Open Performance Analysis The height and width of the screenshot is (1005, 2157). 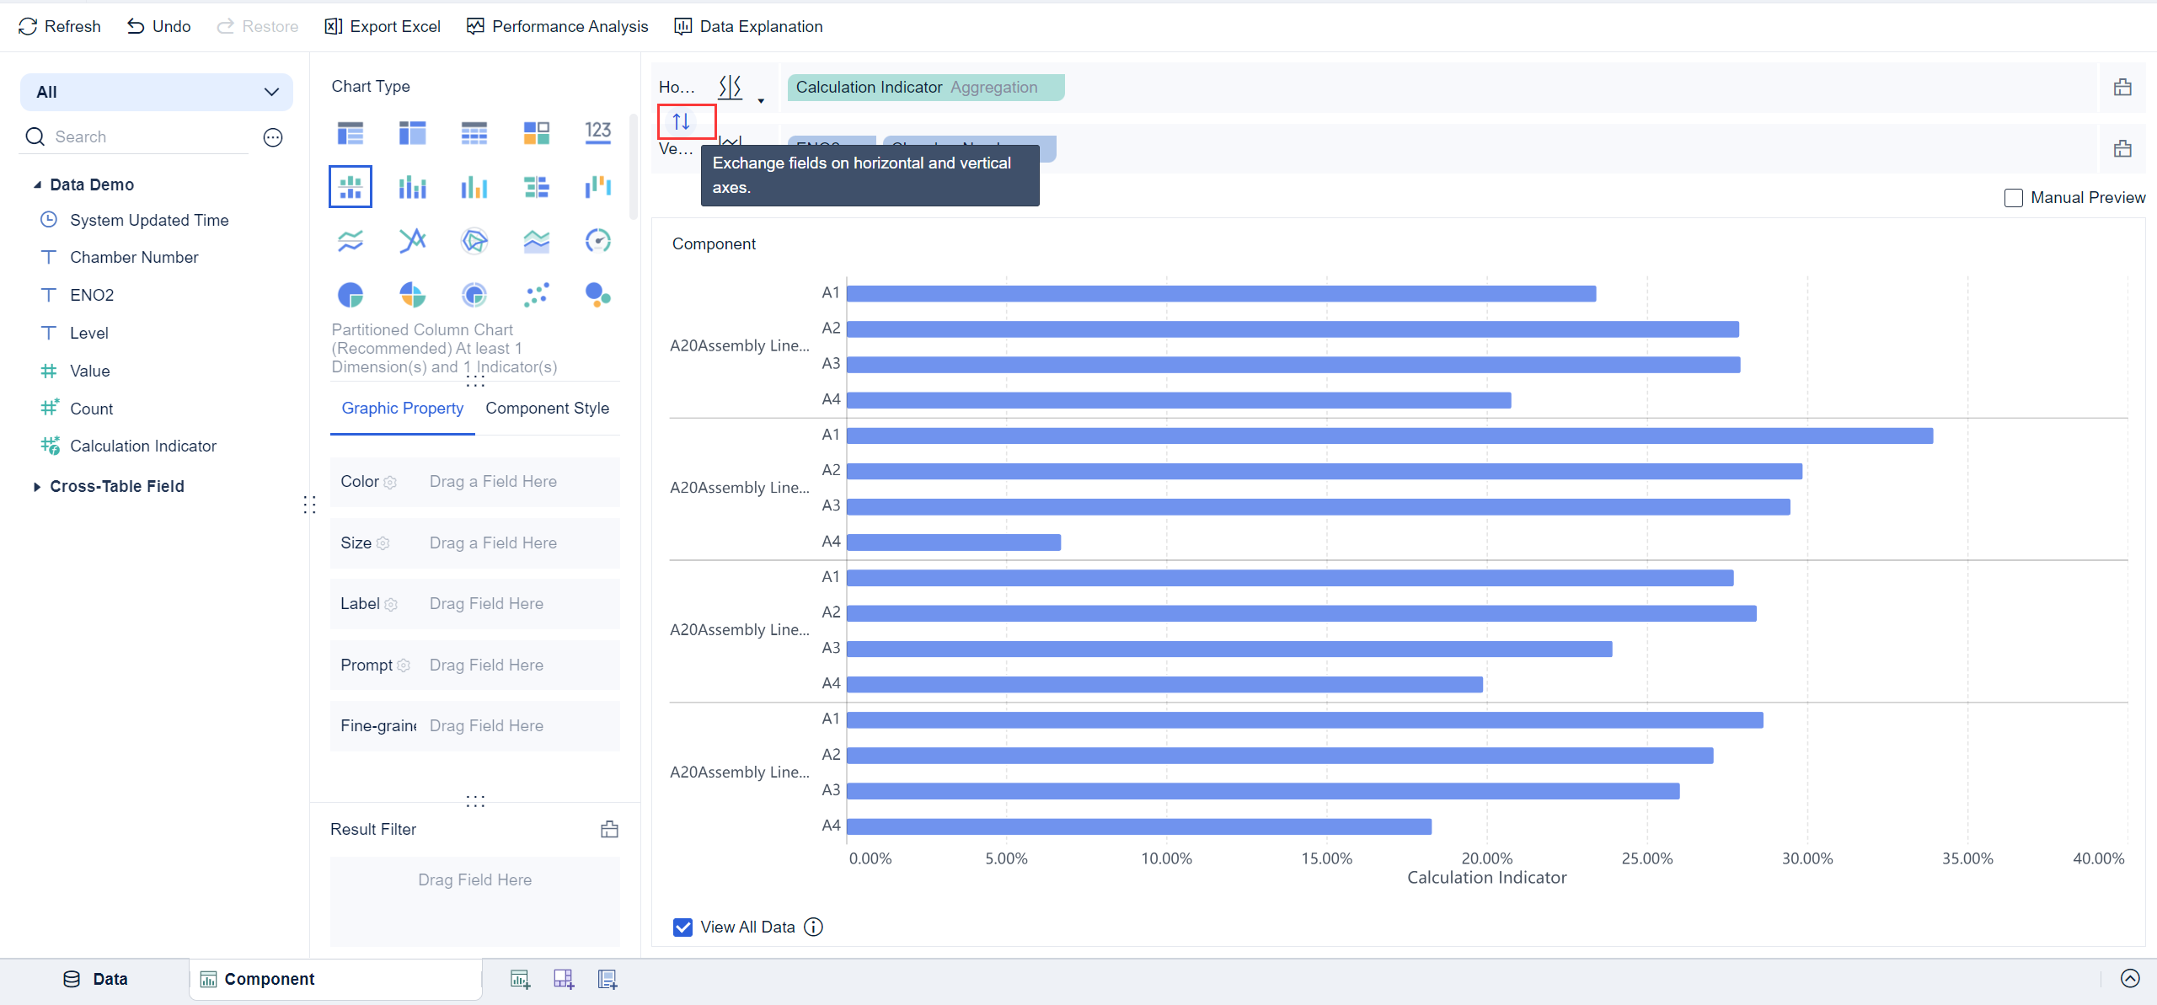coord(556,26)
